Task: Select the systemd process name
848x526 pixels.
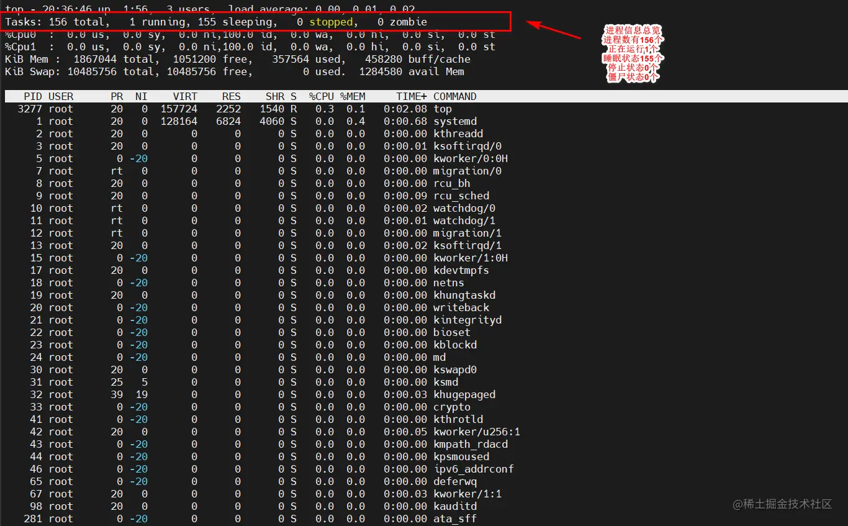Action: pyautogui.click(x=455, y=121)
